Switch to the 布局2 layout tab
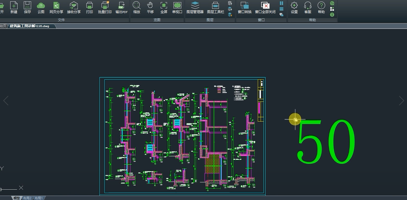 pyautogui.click(x=27, y=198)
